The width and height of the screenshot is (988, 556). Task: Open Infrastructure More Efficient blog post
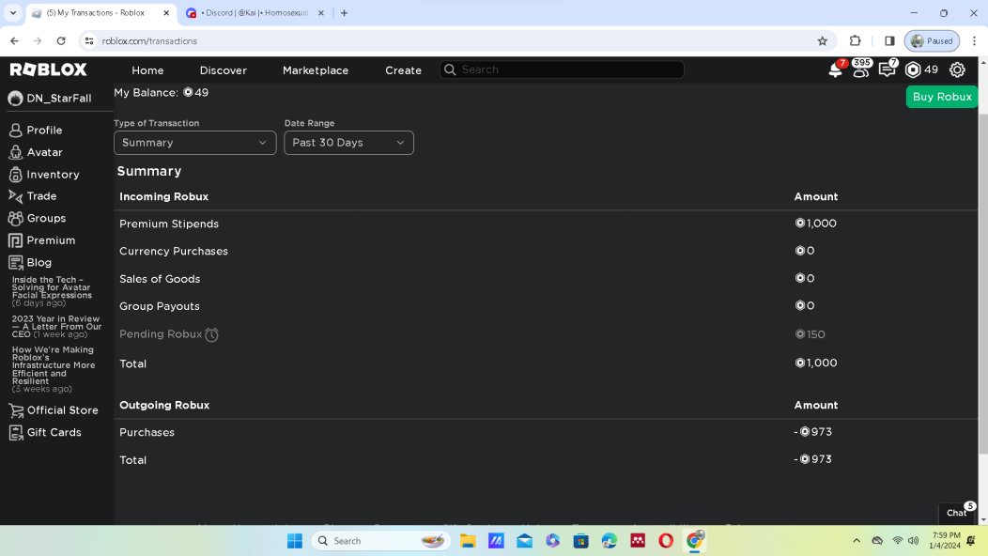54,369
